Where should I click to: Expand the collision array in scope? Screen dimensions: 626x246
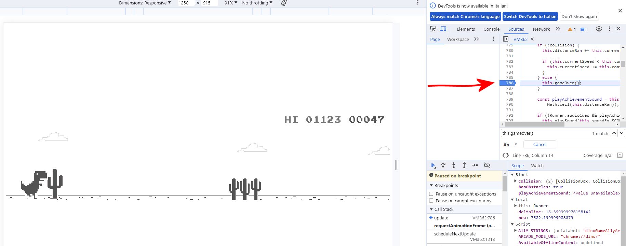516,181
